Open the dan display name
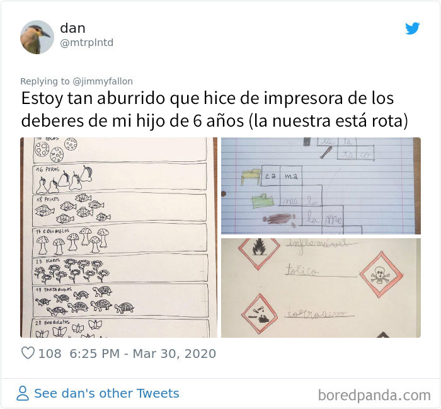The width and height of the screenshot is (441, 409). tap(72, 28)
